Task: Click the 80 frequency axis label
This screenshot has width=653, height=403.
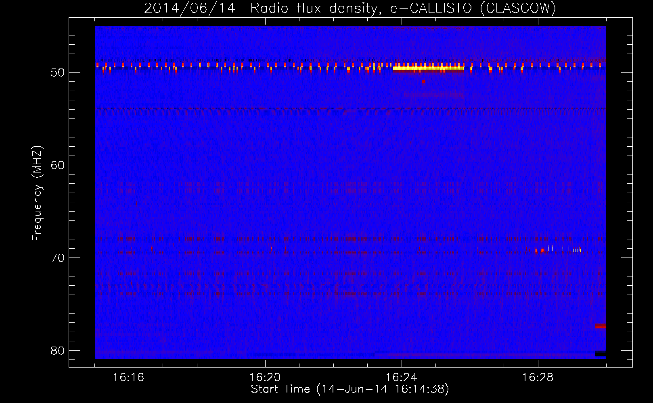Action: [x=58, y=351]
